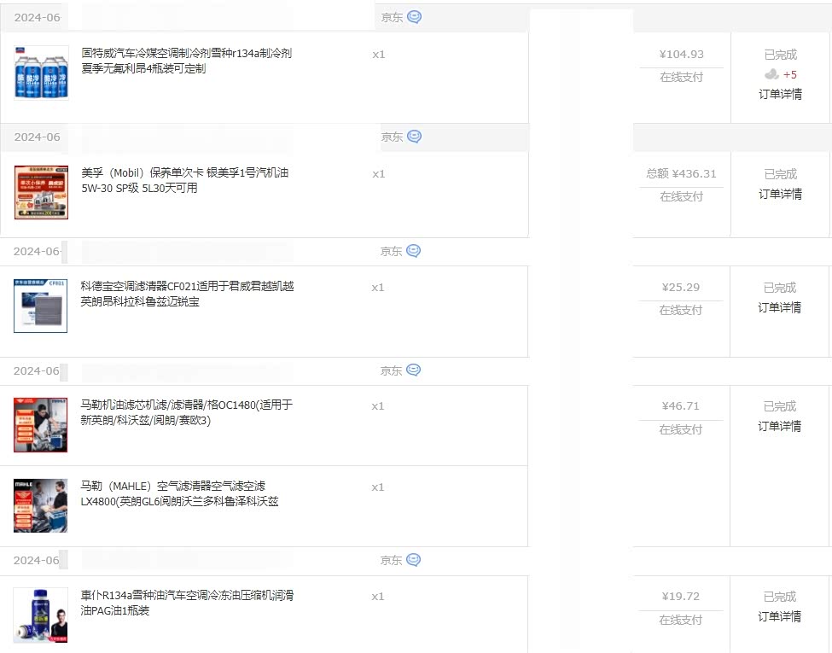Open 固特威 refrigerant product thumbnail
The image size is (832, 653).
click(41, 73)
